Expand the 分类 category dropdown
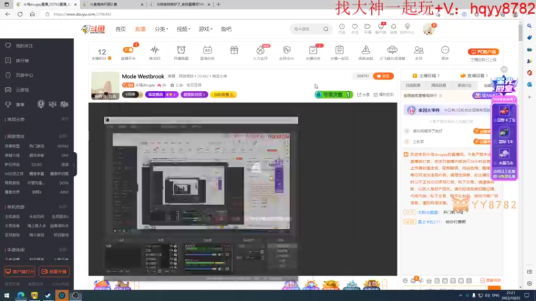The width and height of the screenshot is (536, 301). coord(161,29)
